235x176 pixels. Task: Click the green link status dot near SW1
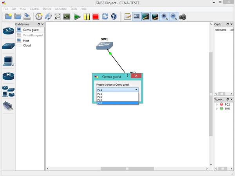click(110, 53)
